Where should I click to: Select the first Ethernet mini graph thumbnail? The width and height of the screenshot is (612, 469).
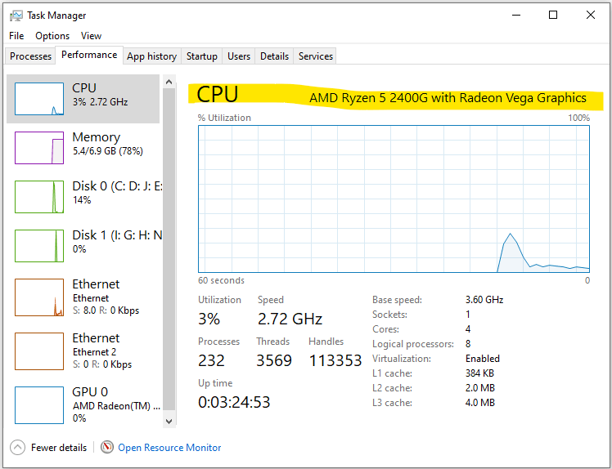pyautogui.click(x=39, y=297)
